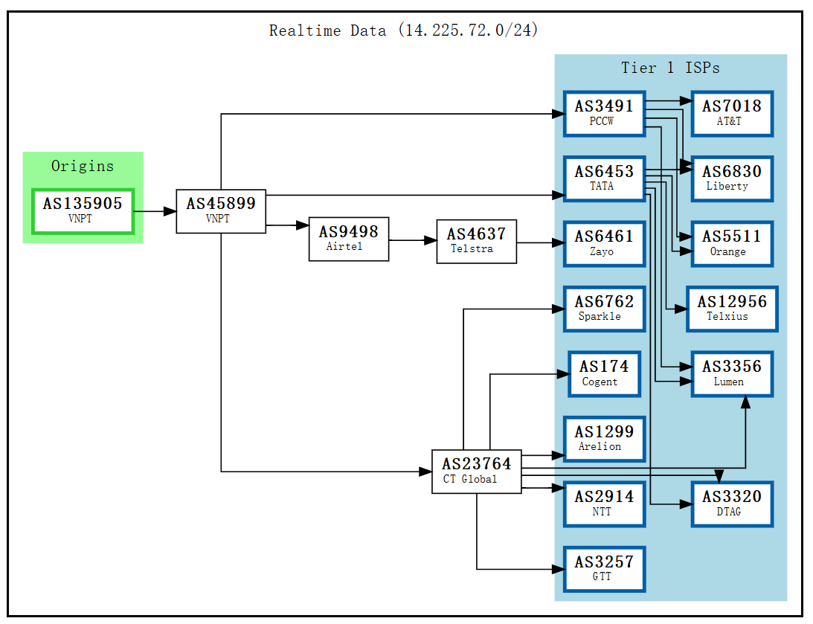The width and height of the screenshot is (813, 624).
Task: Click the AS45899 VNPT node
Action: point(220,210)
